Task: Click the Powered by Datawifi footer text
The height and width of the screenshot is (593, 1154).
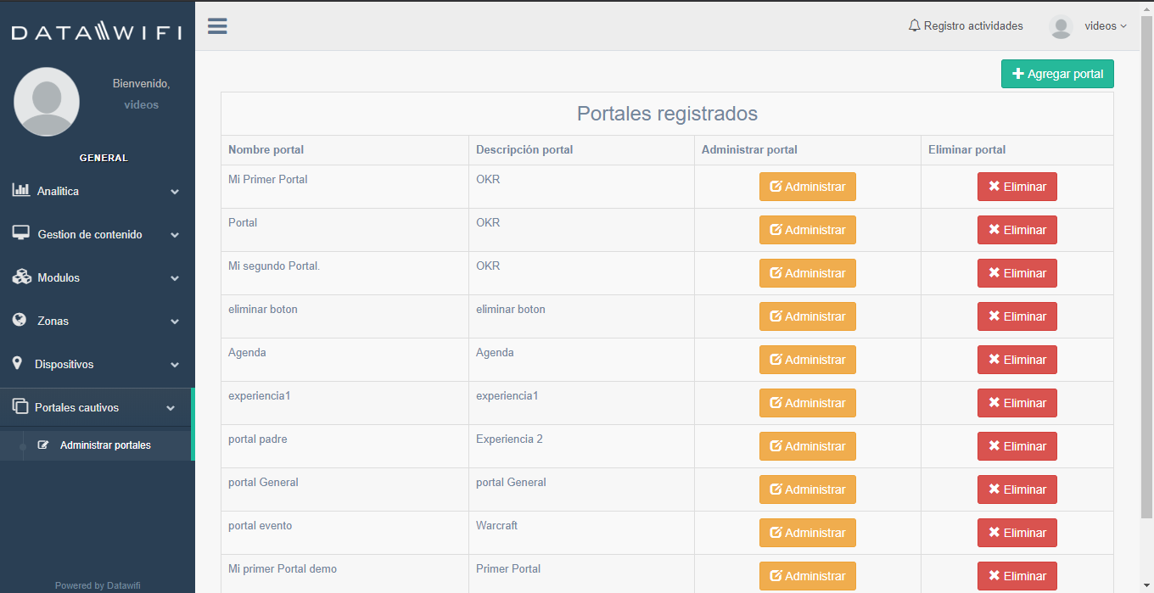Action: click(98, 585)
